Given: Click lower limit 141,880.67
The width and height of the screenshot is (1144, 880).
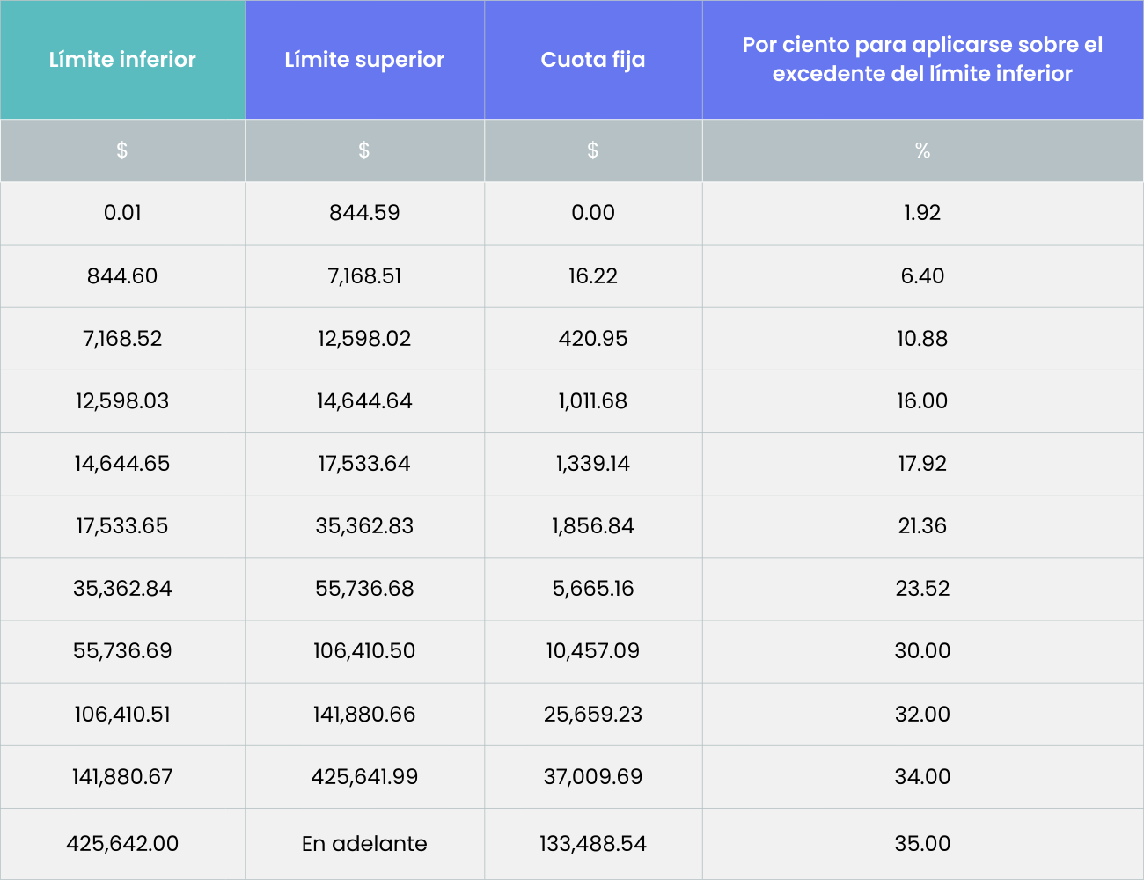Looking at the screenshot, I should [122, 776].
